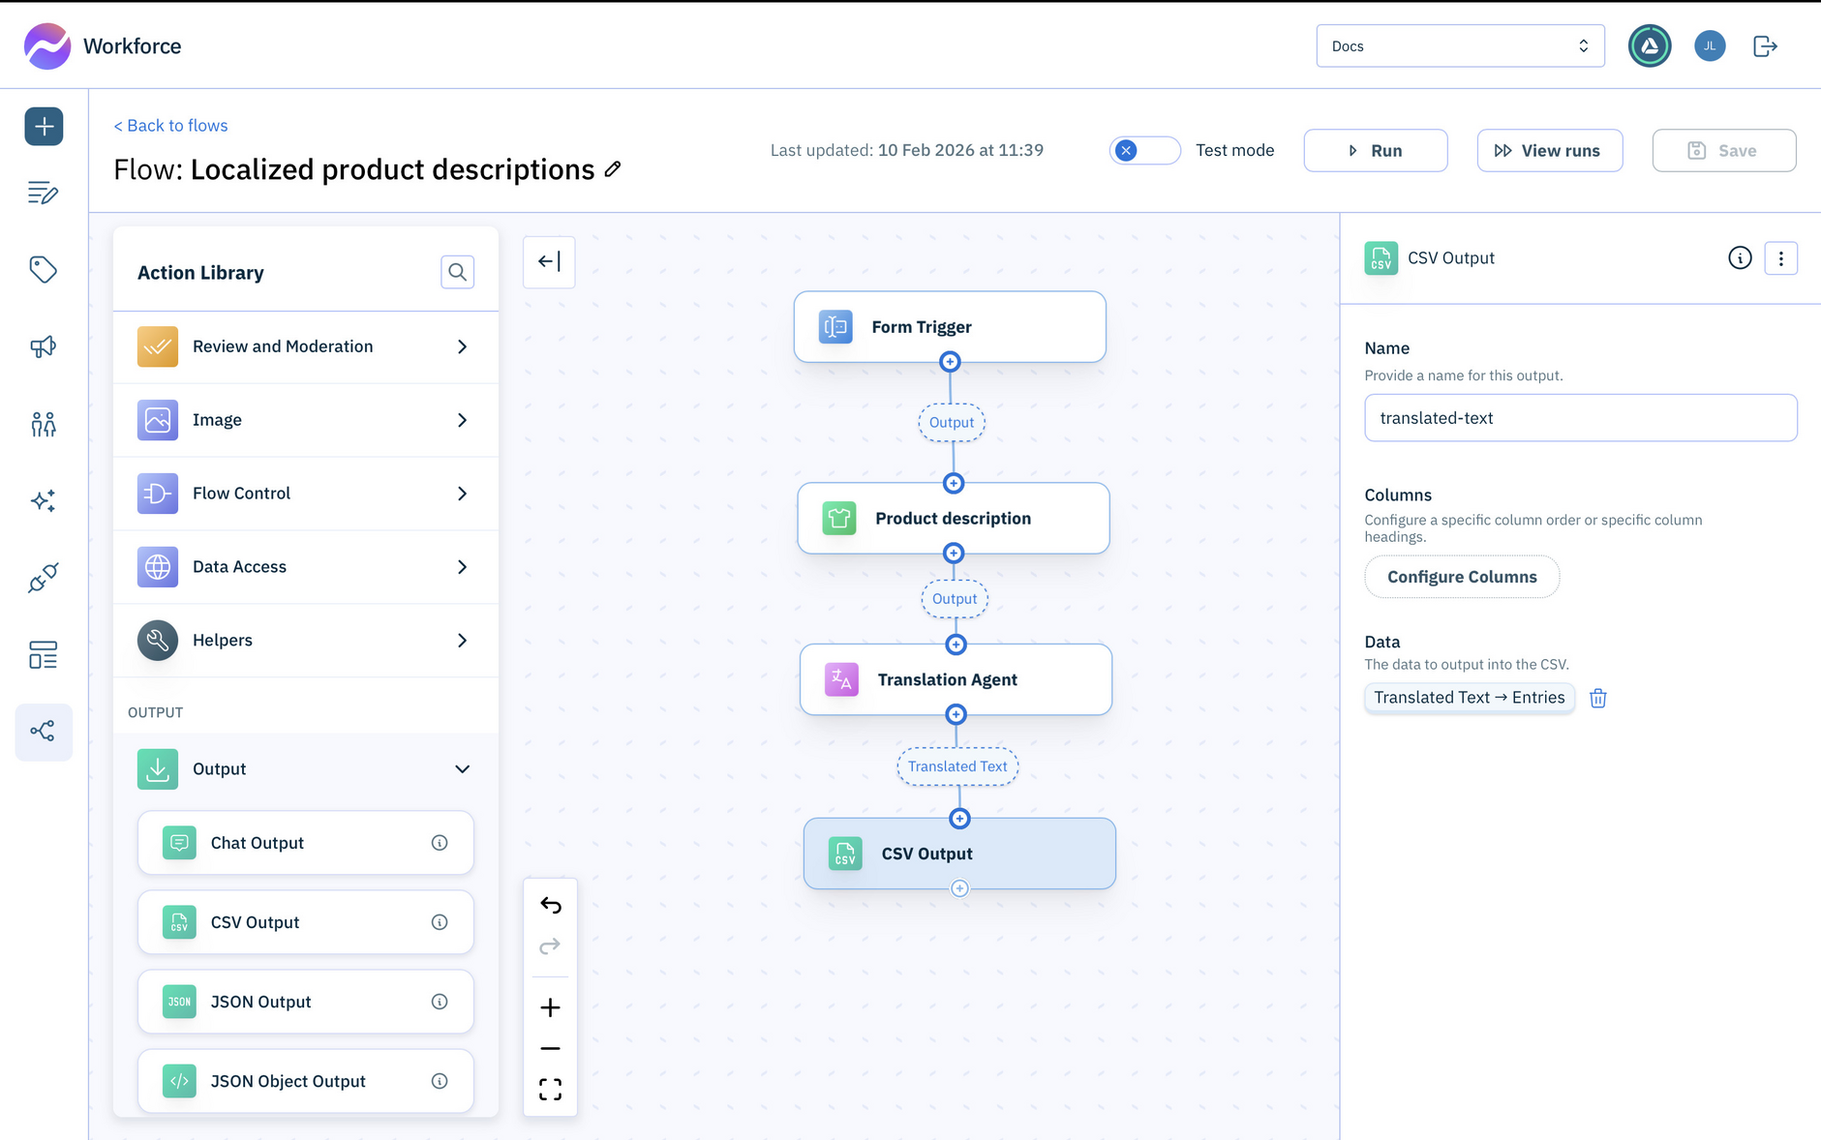Click the fit-to-screen canvas icon
Viewport: 1821px width, 1140px height.
pyautogui.click(x=550, y=1090)
